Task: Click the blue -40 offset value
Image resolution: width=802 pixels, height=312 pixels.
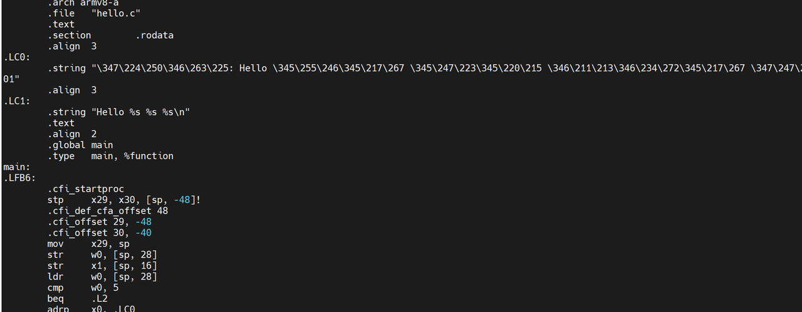Action: (143, 232)
